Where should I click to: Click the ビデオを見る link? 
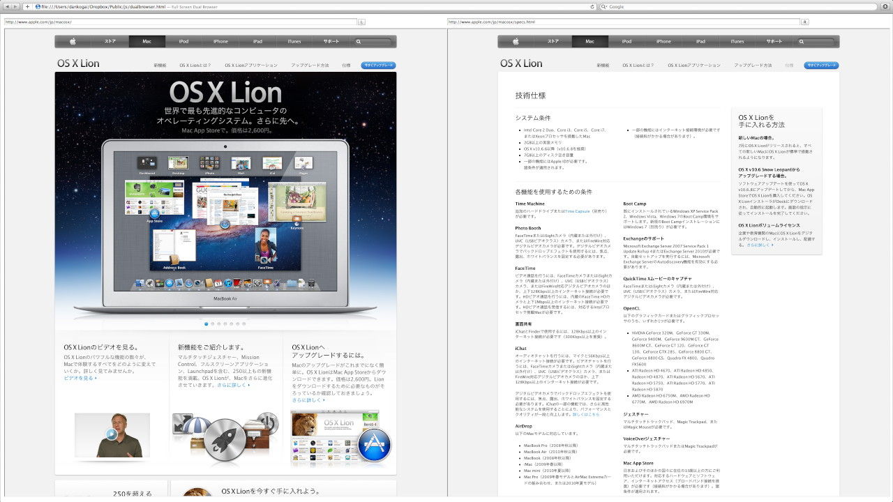(79, 378)
